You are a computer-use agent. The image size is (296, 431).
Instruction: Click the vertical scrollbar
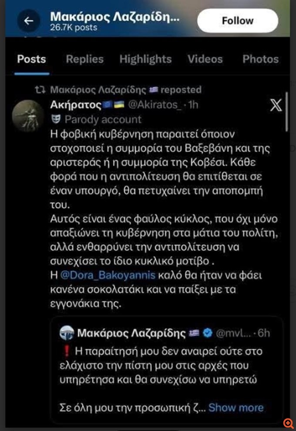[286, 111]
